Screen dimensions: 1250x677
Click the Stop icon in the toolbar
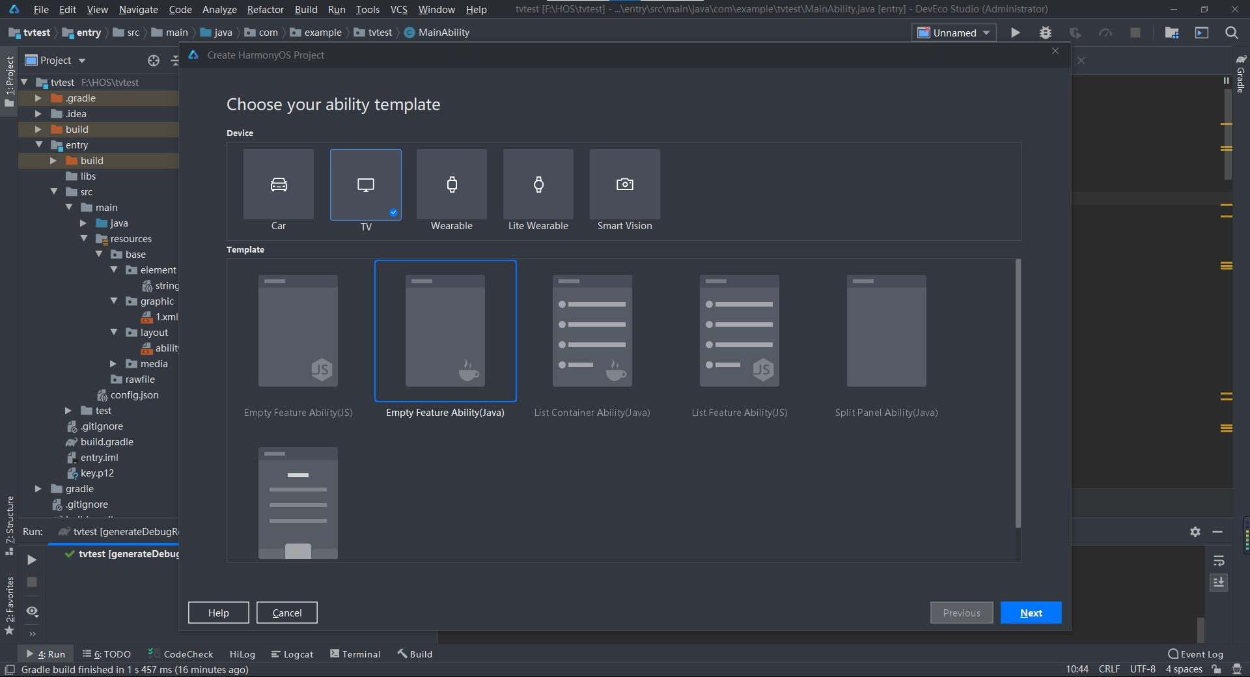[x=1135, y=33]
